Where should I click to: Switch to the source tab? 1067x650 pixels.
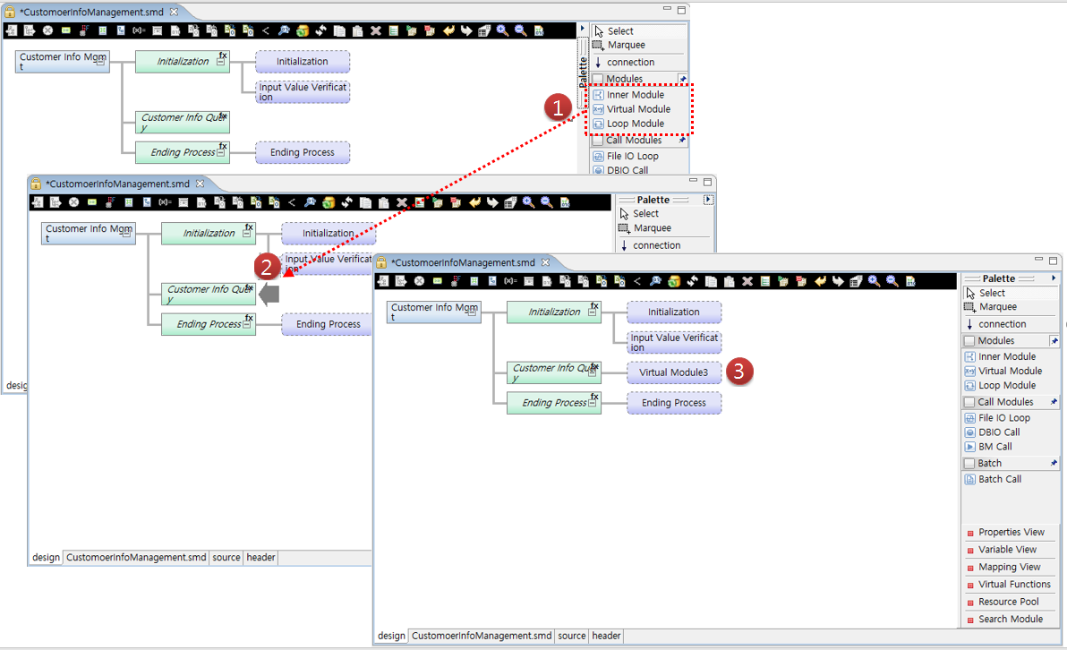571,636
